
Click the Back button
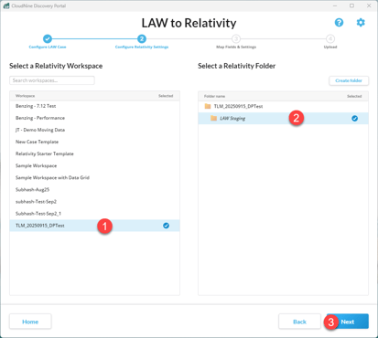point(299,322)
